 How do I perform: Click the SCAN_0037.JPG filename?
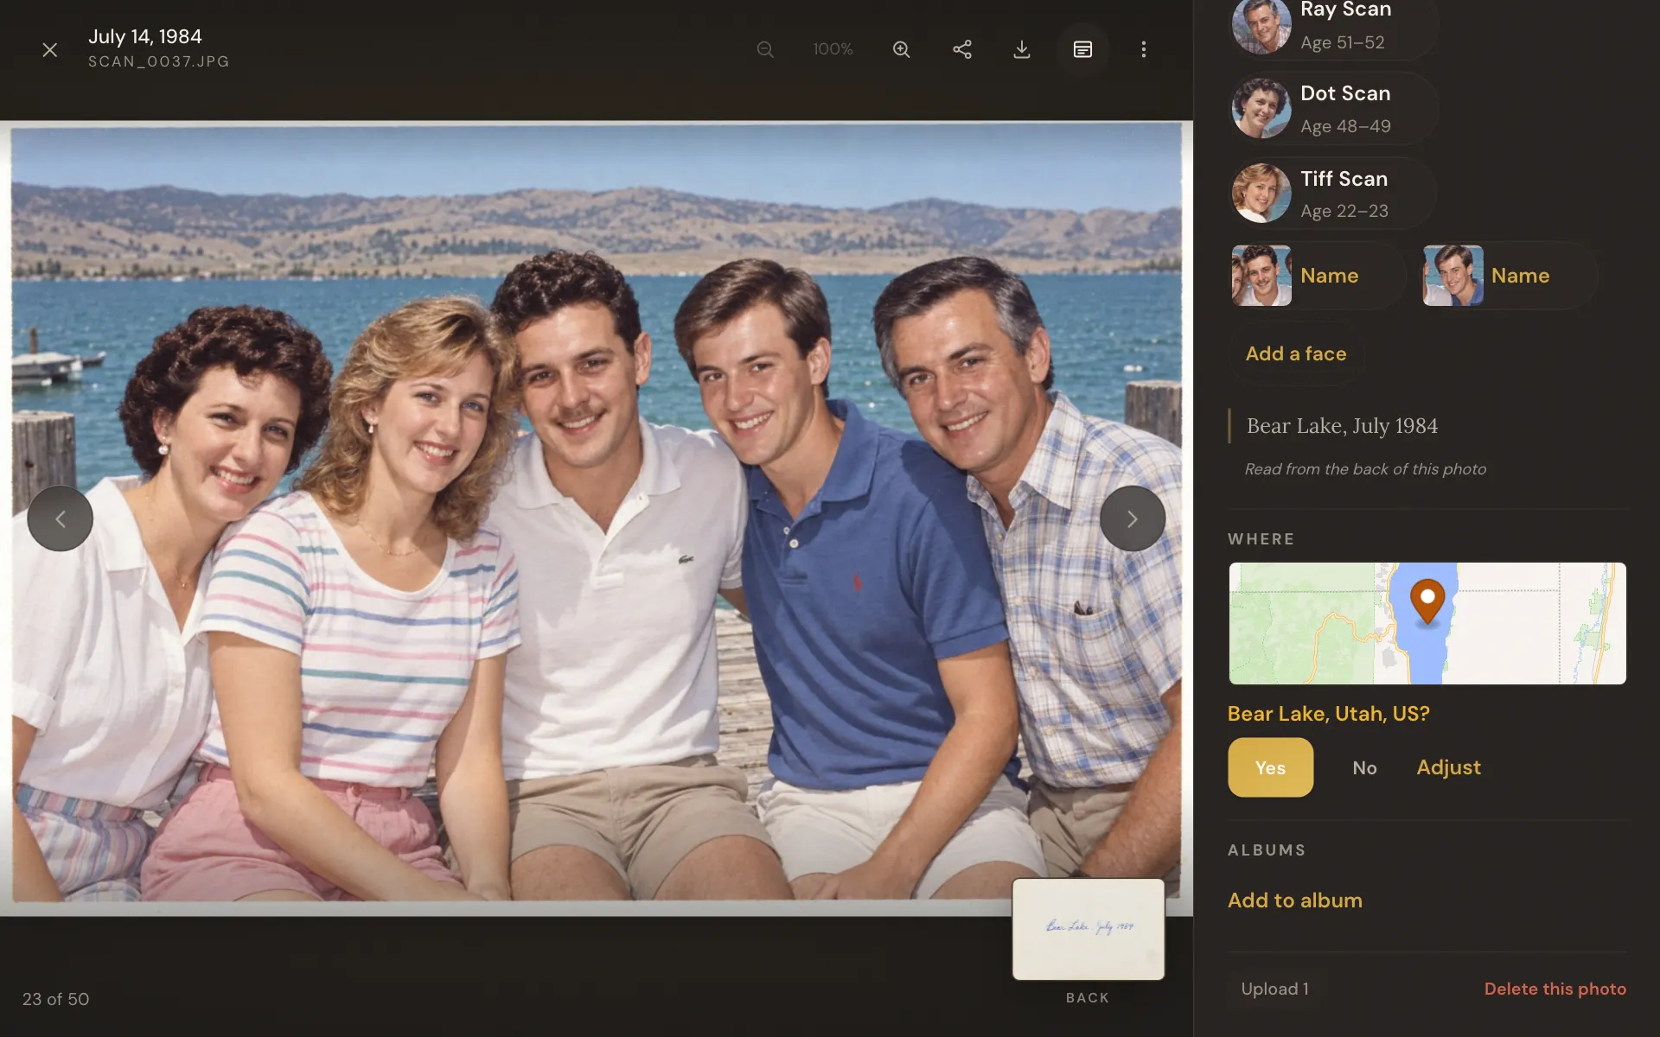(x=159, y=61)
